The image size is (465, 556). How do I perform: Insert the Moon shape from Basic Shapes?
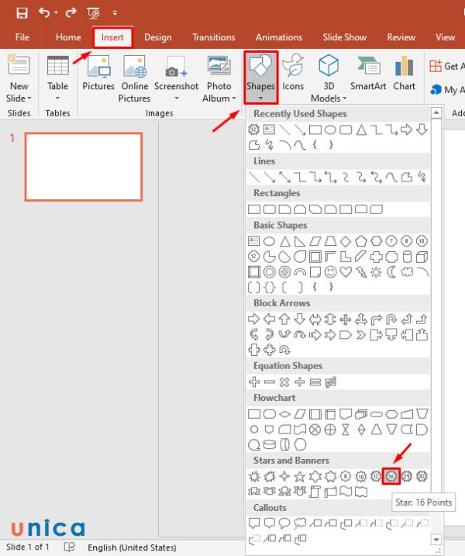coord(392,272)
